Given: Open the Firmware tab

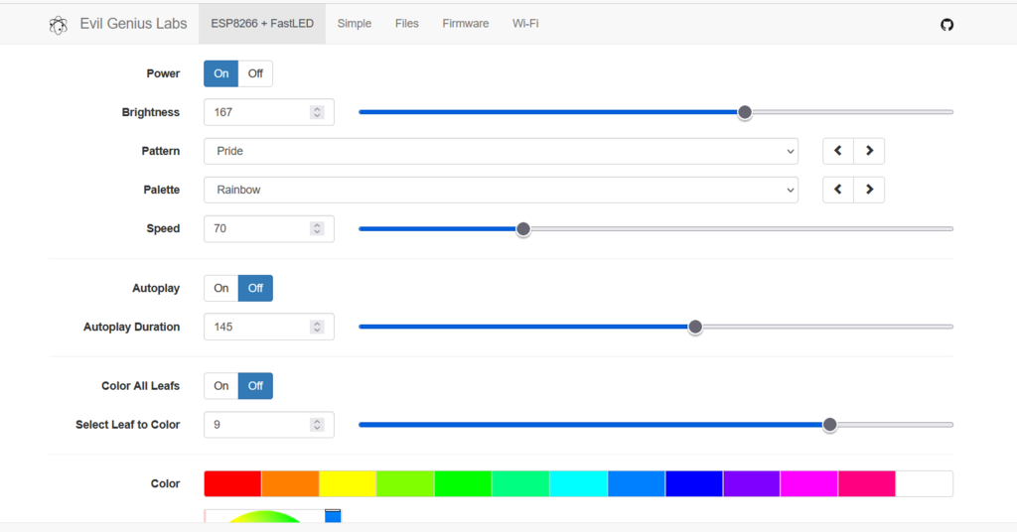Looking at the screenshot, I should [x=466, y=24].
